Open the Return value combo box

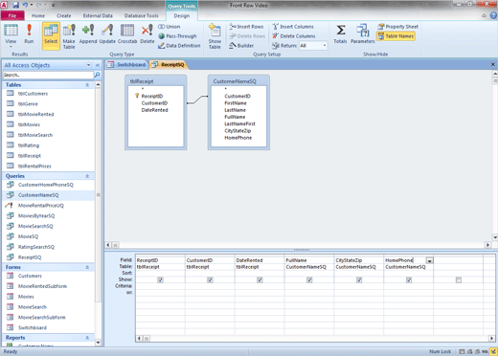[x=313, y=46]
